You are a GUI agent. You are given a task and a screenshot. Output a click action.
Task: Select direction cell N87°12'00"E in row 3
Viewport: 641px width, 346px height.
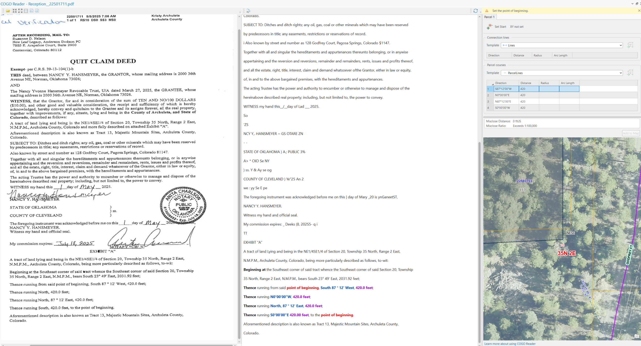(x=506, y=101)
